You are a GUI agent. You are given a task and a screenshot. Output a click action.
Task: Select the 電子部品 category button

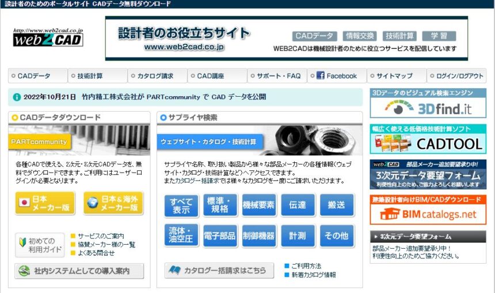[220, 236]
